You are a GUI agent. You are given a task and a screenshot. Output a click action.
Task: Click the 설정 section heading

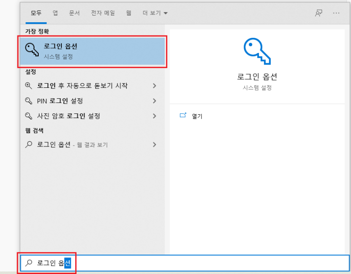pyautogui.click(x=31, y=72)
